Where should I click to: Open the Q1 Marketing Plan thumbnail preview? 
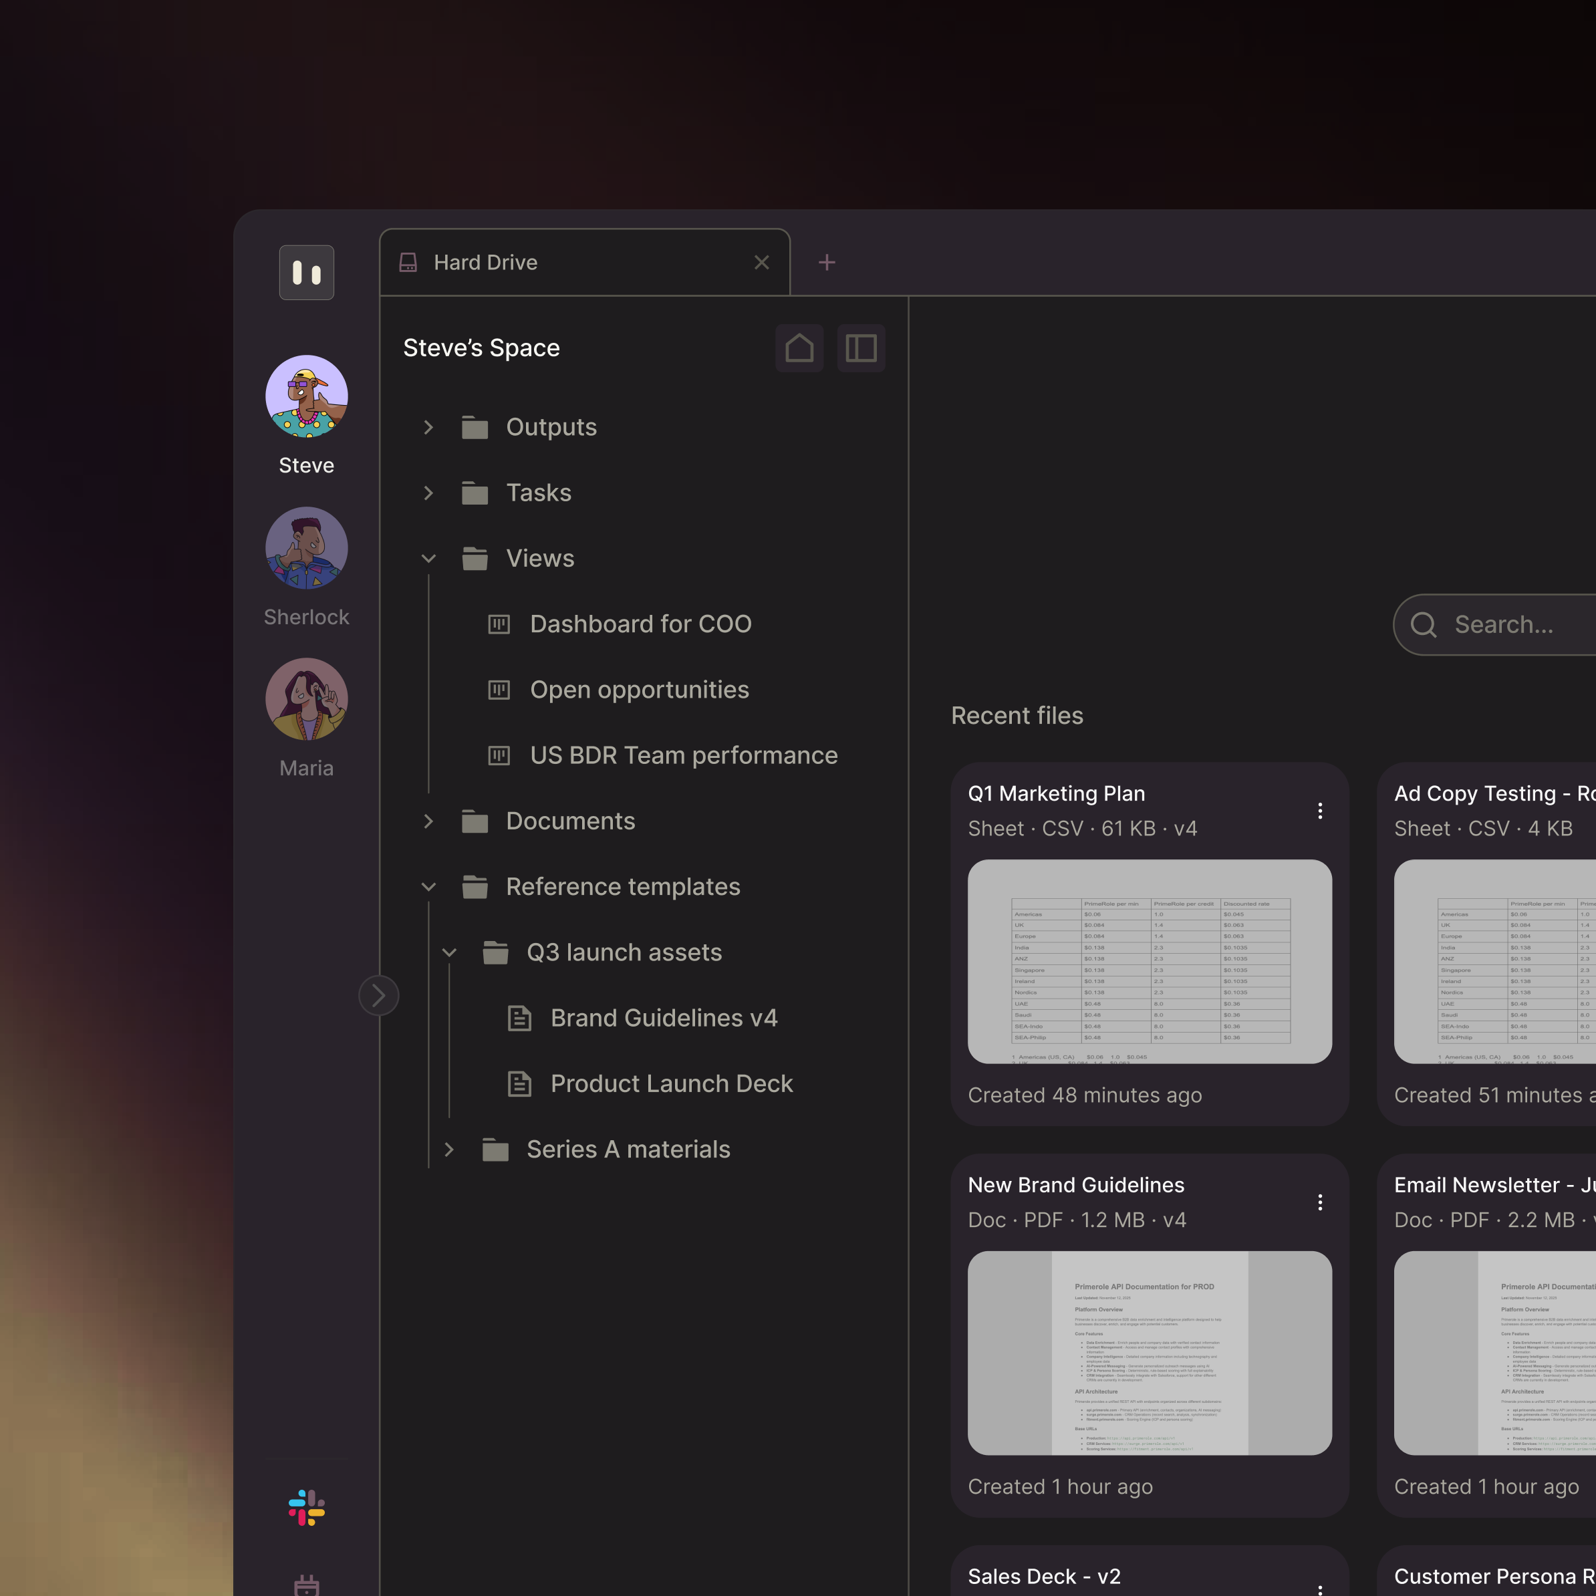[x=1149, y=962]
